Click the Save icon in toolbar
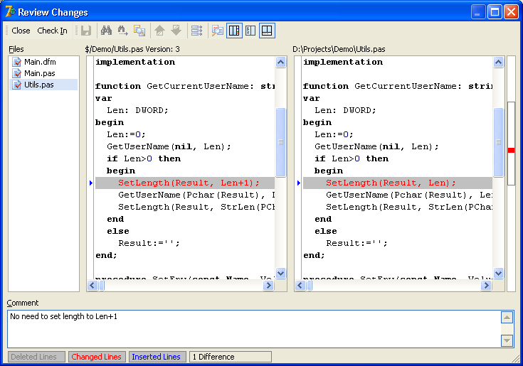 click(x=85, y=31)
